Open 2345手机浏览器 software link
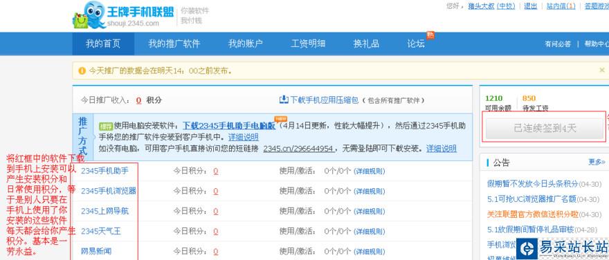 pyautogui.click(x=109, y=191)
